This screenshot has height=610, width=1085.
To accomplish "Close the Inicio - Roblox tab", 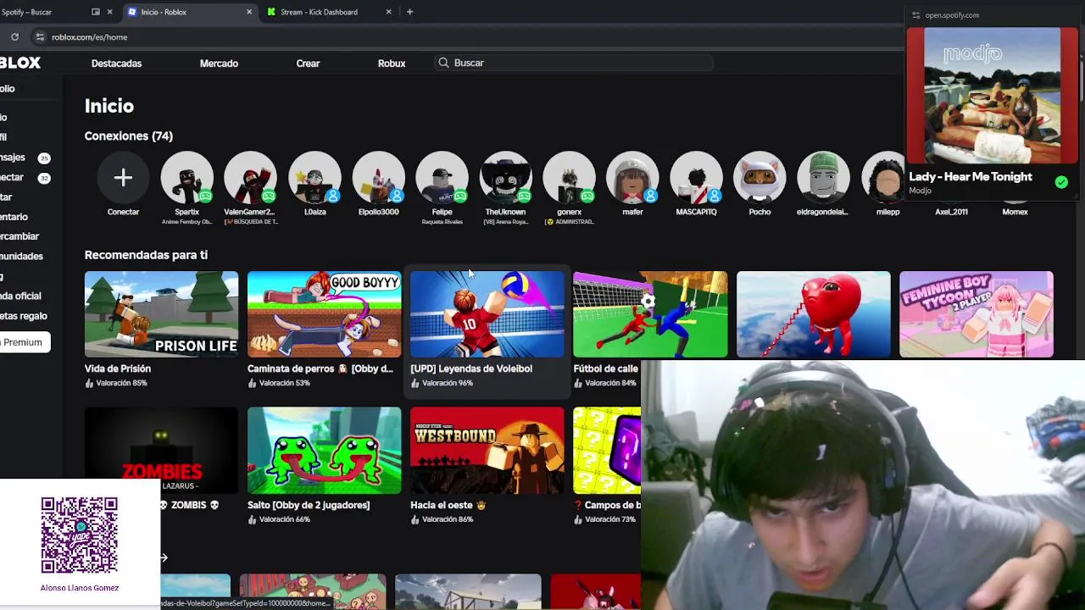I will pyautogui.click(x=249, y=12).
